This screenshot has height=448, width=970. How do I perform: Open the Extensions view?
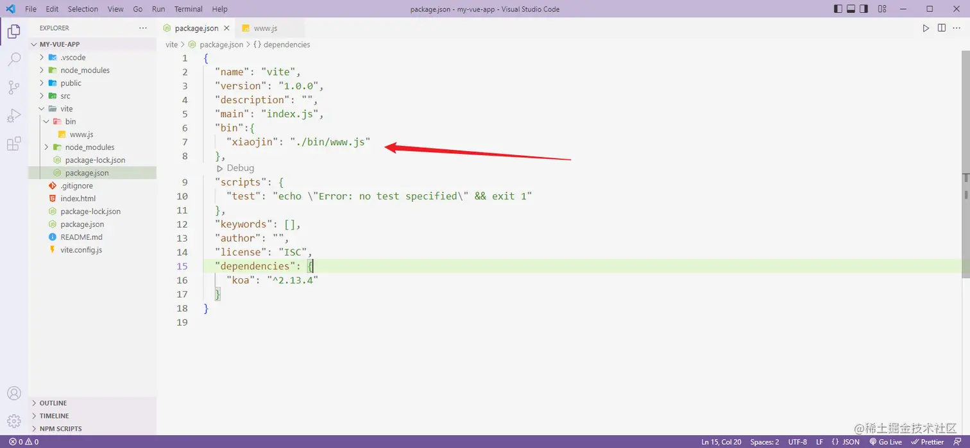[x=13, y=144]
